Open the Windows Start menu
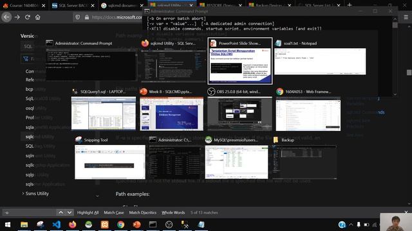Screen dimensions: 412x231 click(8, 225)
